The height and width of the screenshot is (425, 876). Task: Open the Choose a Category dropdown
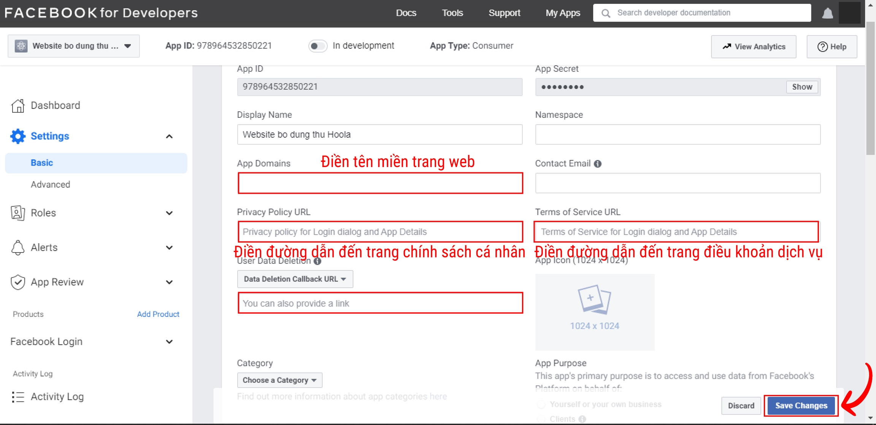pyautogui.click(x=279, y=380)
